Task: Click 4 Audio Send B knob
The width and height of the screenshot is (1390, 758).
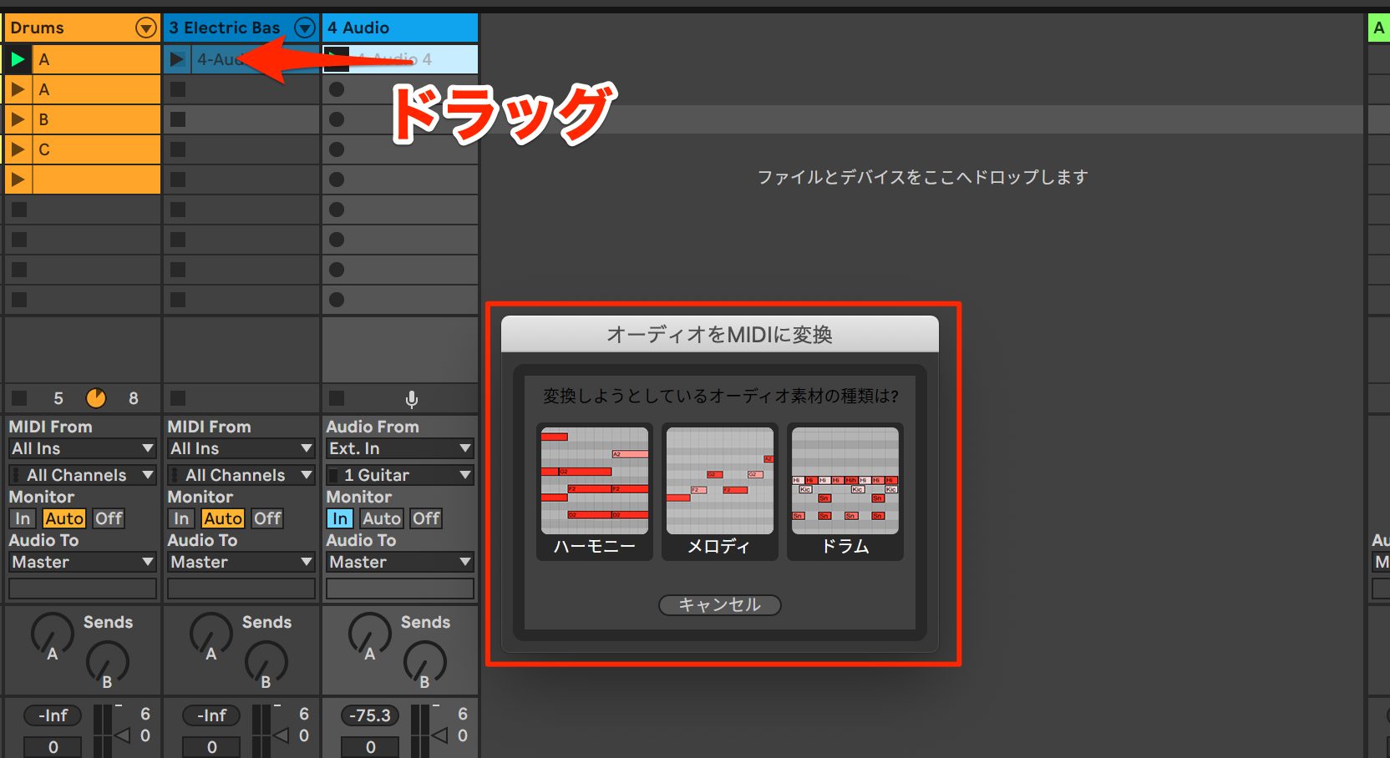Action: click(424, 662)
